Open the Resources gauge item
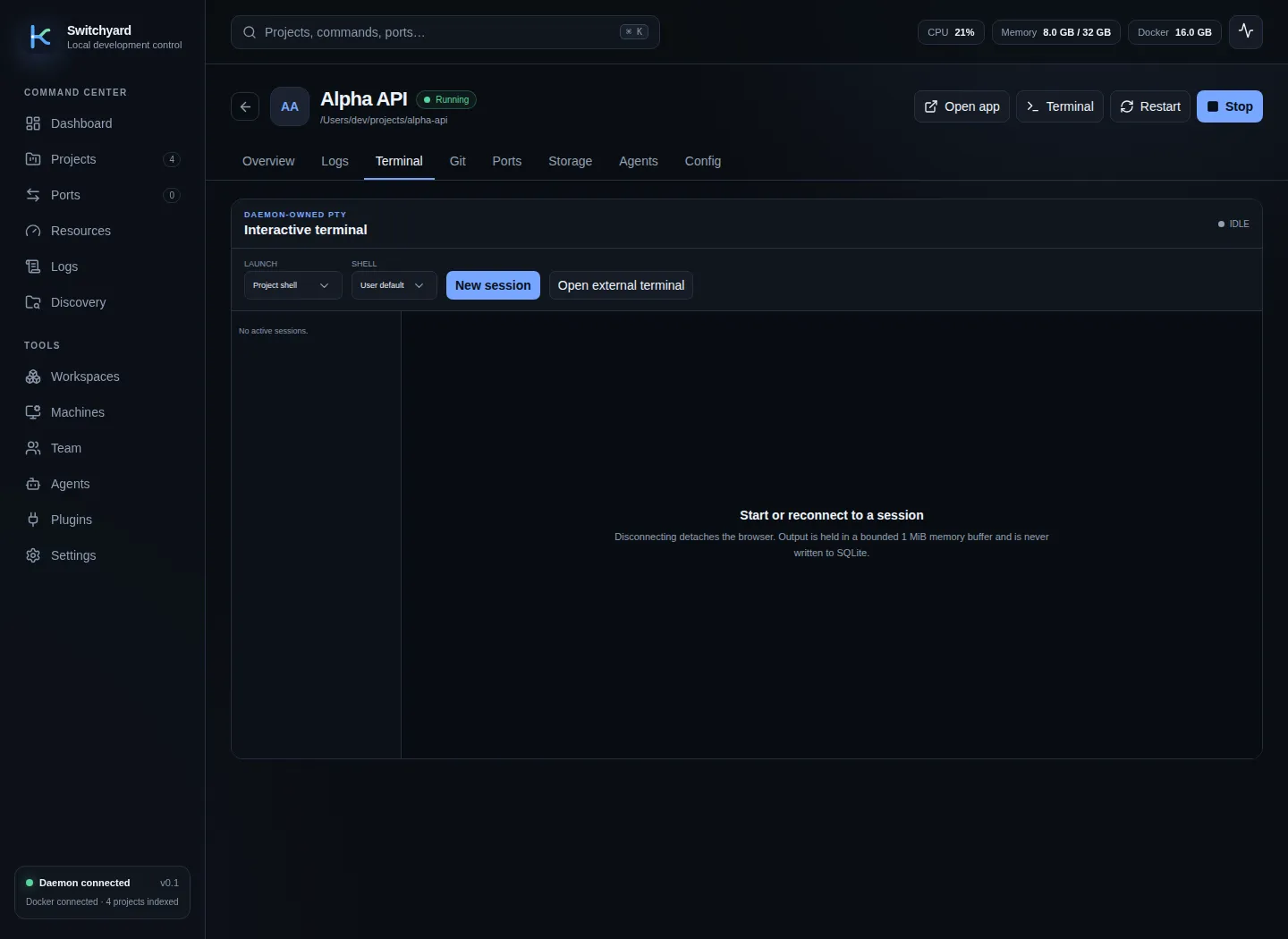1288x939 pixels. [102, 231]
